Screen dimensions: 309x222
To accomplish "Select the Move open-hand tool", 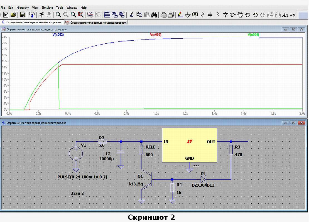I will click(x=240, y=15).
